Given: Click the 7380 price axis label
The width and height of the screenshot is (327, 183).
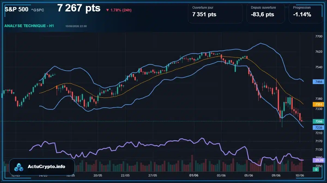Looking at the screenshot, I should [319, 99].
